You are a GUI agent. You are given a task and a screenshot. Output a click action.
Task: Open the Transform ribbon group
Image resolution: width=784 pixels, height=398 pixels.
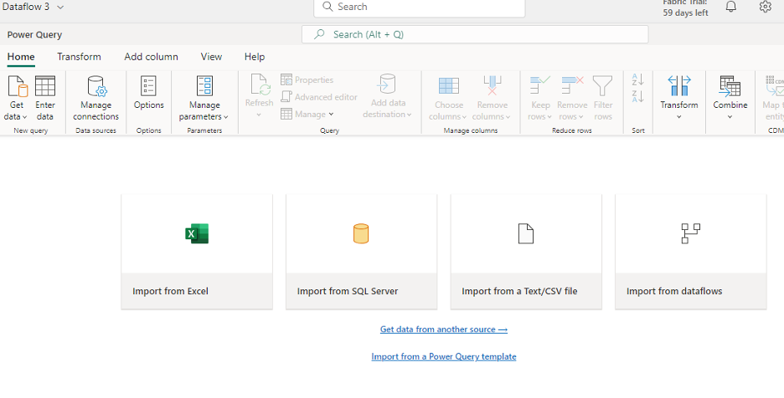click(679, 97)
